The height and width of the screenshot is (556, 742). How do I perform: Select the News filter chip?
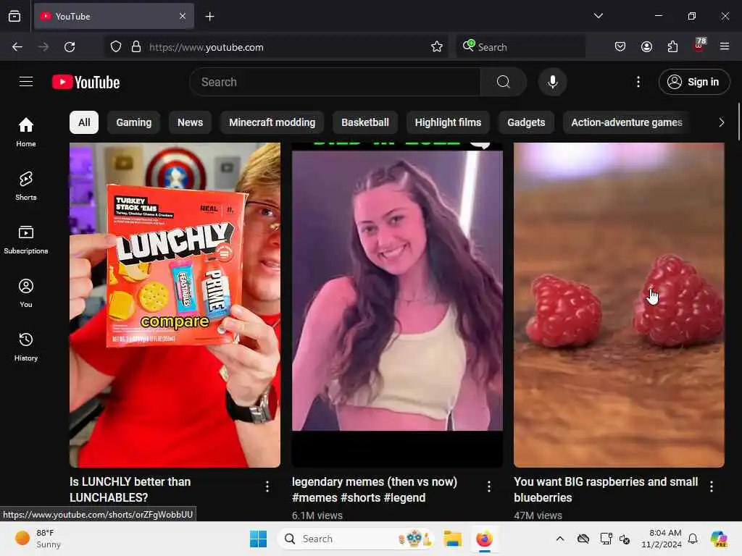[191, 122]
